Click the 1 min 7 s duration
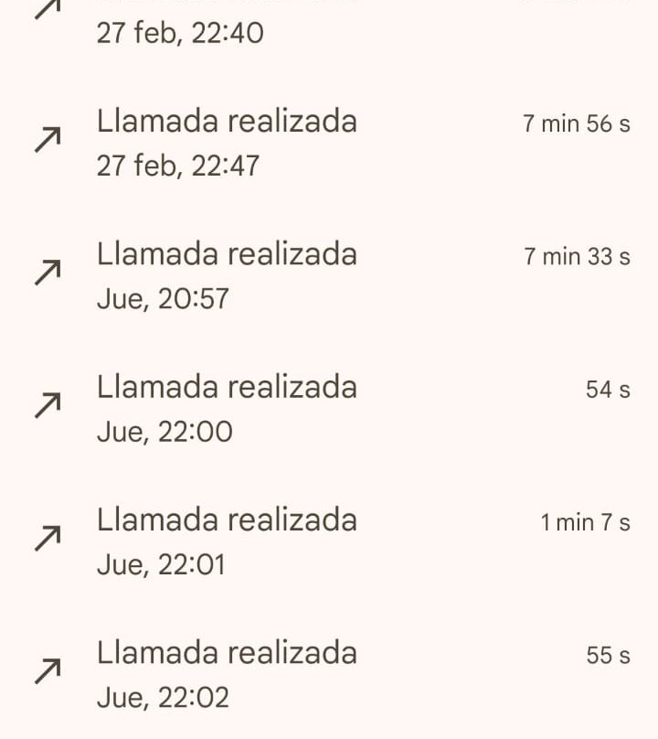This screenshot has height=739, width=658. (585, 523)
